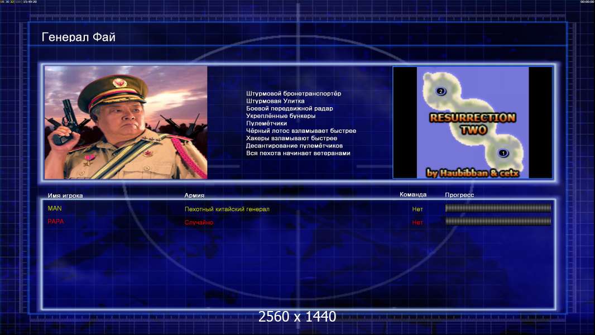Click MAN's team value 'Нет'
This screenshot has height=335, width=595.
click(418, 209)
